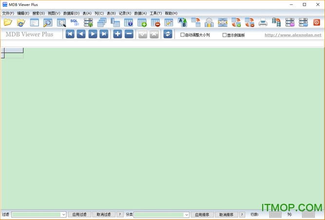The width and height of the screenshot is (325, 220).
Task: Open the 表(B) menu
Action: click(111, 13)
